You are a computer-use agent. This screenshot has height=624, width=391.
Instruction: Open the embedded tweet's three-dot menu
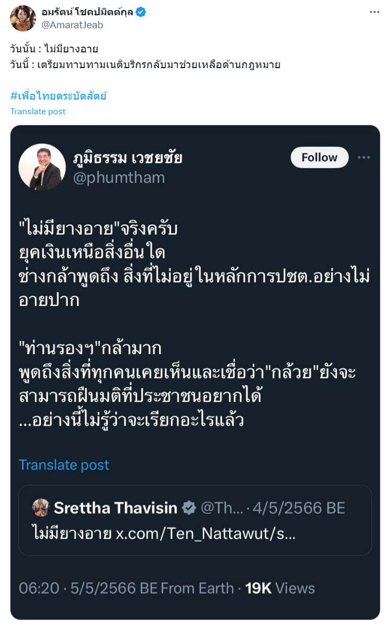(x=364, y=158)
